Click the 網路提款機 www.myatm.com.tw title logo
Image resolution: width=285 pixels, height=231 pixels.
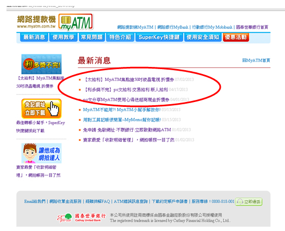[x=36, y=22]
